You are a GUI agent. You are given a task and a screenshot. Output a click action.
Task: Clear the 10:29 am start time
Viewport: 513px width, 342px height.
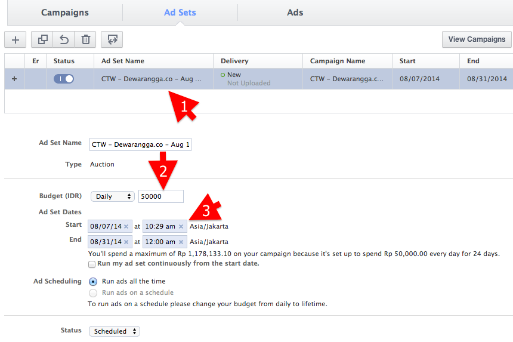pos(181,227)
